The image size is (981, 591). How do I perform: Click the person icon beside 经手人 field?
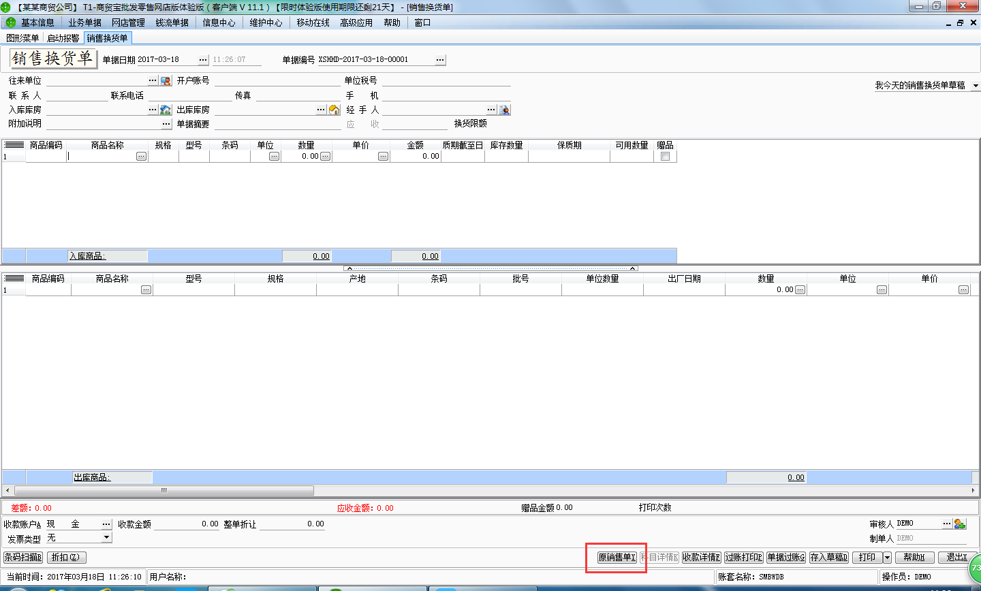click(x=504, y=110)
